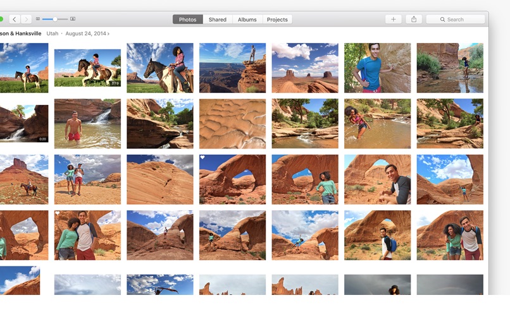The height and width of the screenshot is (312, 510).
Task: Switch to the Shared tab
Action: (218, 20)
